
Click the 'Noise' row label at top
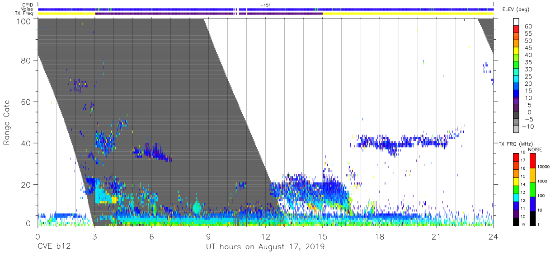pyautogui.click(x=26, y=9)
